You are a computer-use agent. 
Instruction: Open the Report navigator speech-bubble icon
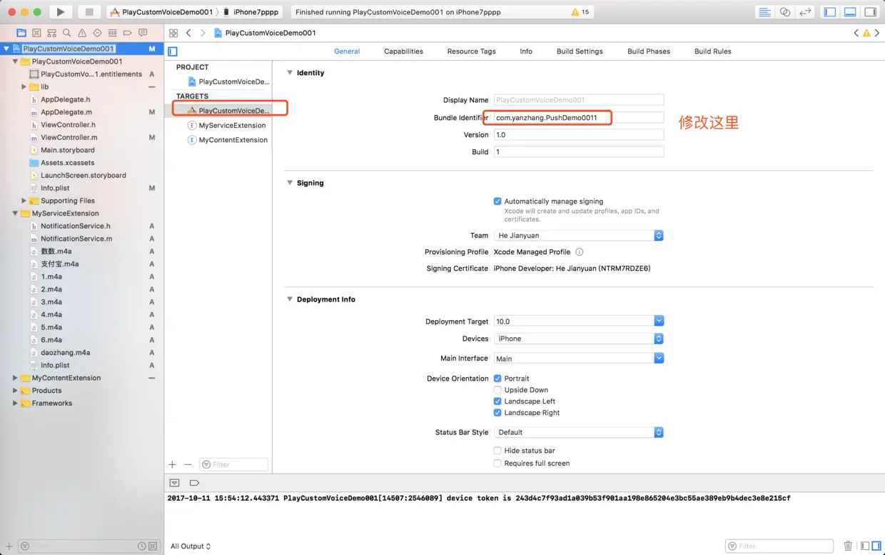[143, 33]
